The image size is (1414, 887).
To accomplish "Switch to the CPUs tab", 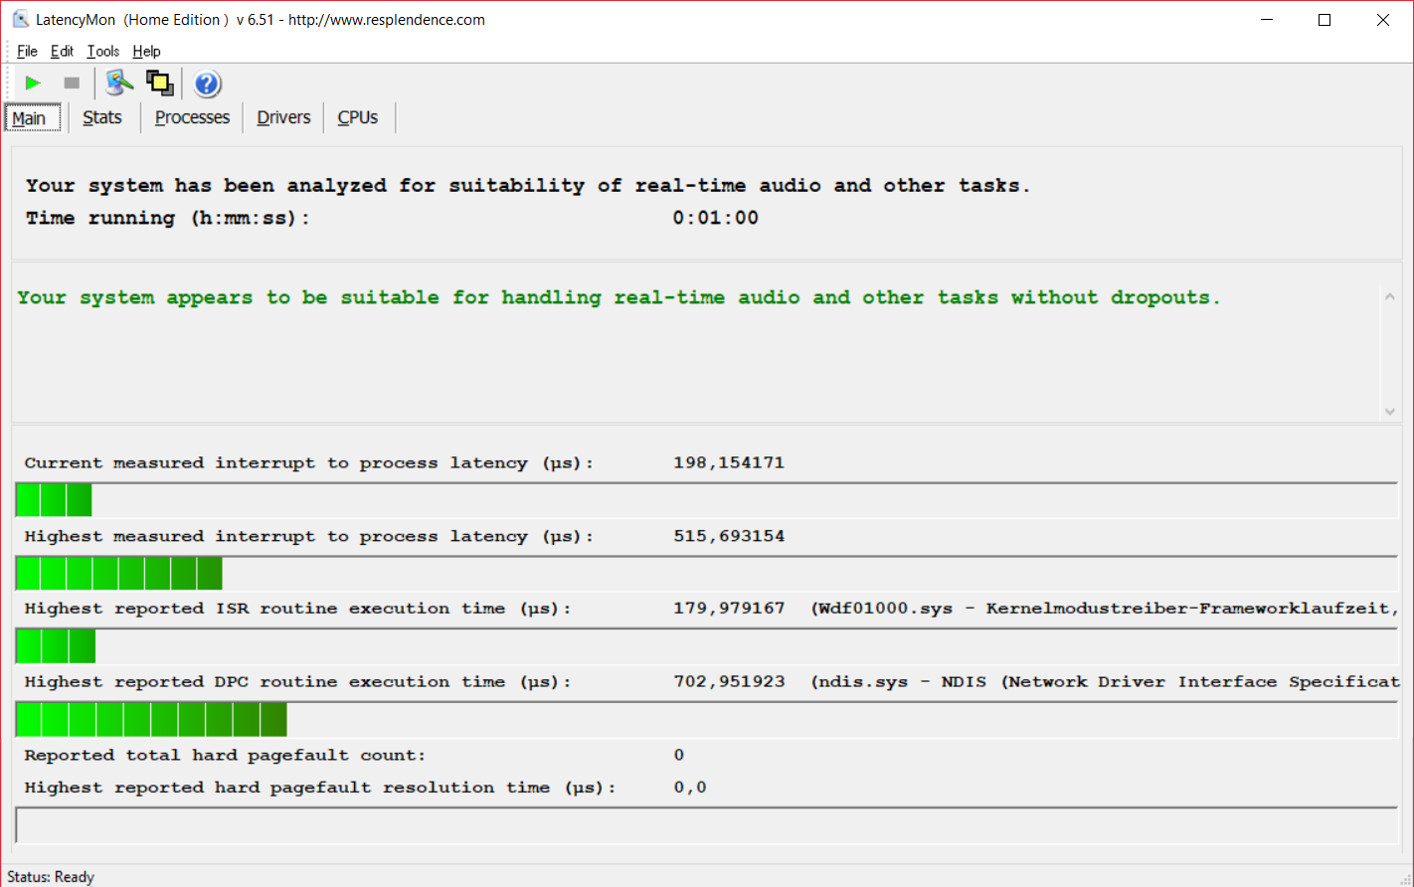I will click(358, 117).
